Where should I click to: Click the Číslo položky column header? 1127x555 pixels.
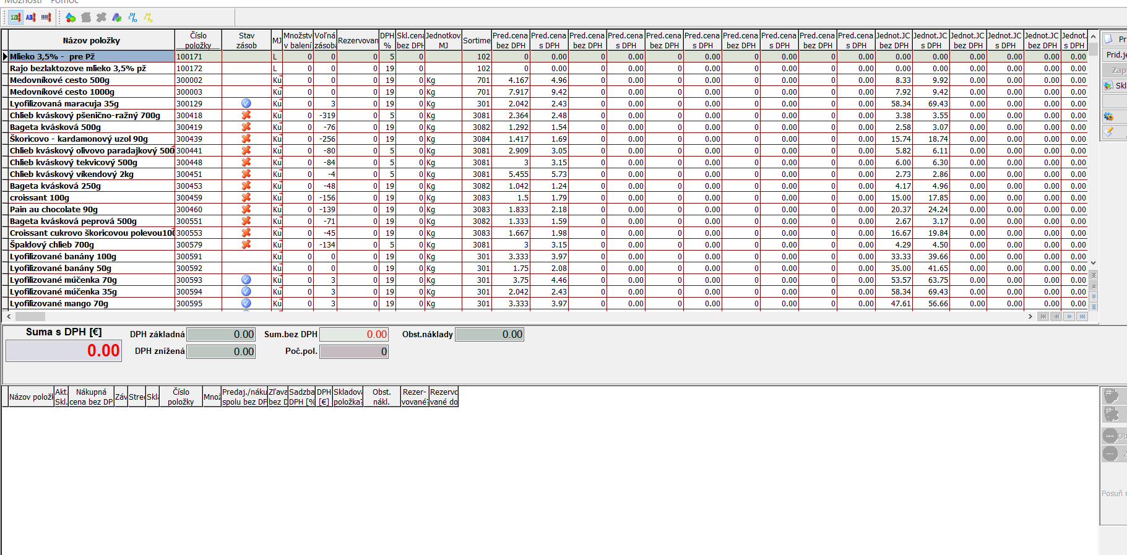(198, 40)
